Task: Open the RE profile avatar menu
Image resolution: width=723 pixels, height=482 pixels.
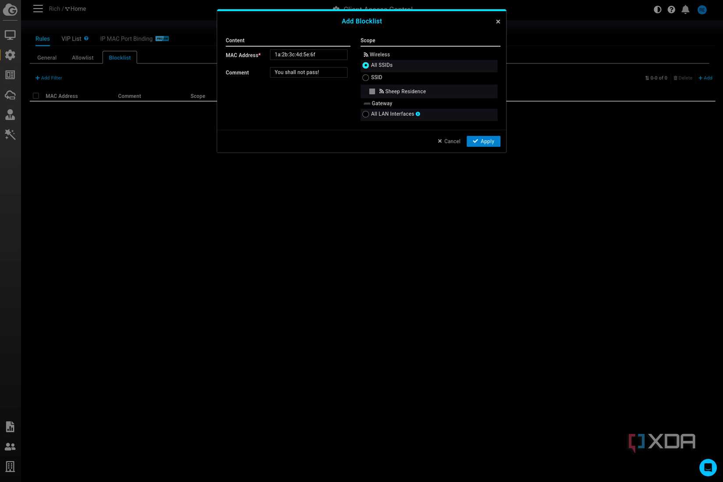Action: tap(702, 9)
